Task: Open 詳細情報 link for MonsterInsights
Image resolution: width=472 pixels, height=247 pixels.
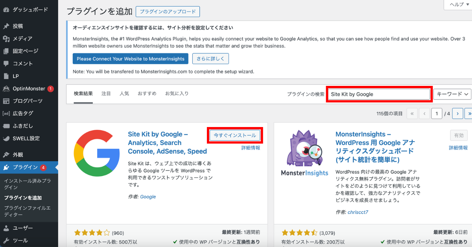Action: click(x=458, y=148)
